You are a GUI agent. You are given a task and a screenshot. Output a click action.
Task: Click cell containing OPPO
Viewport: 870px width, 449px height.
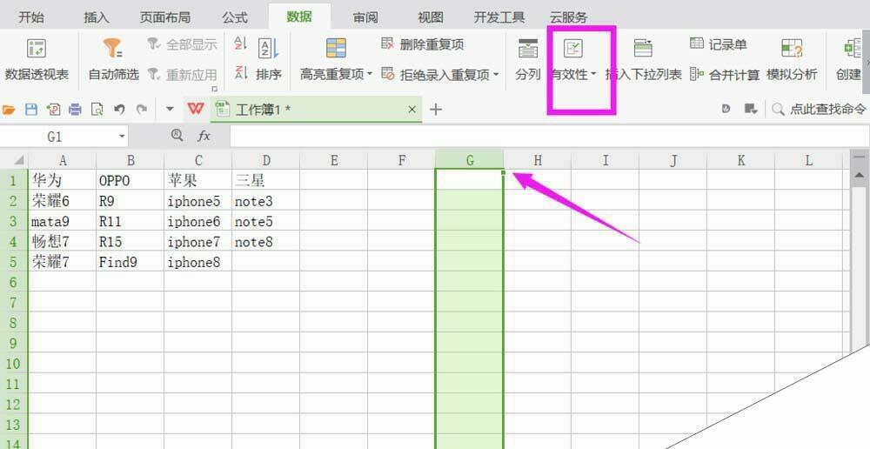tap(130, 180)
